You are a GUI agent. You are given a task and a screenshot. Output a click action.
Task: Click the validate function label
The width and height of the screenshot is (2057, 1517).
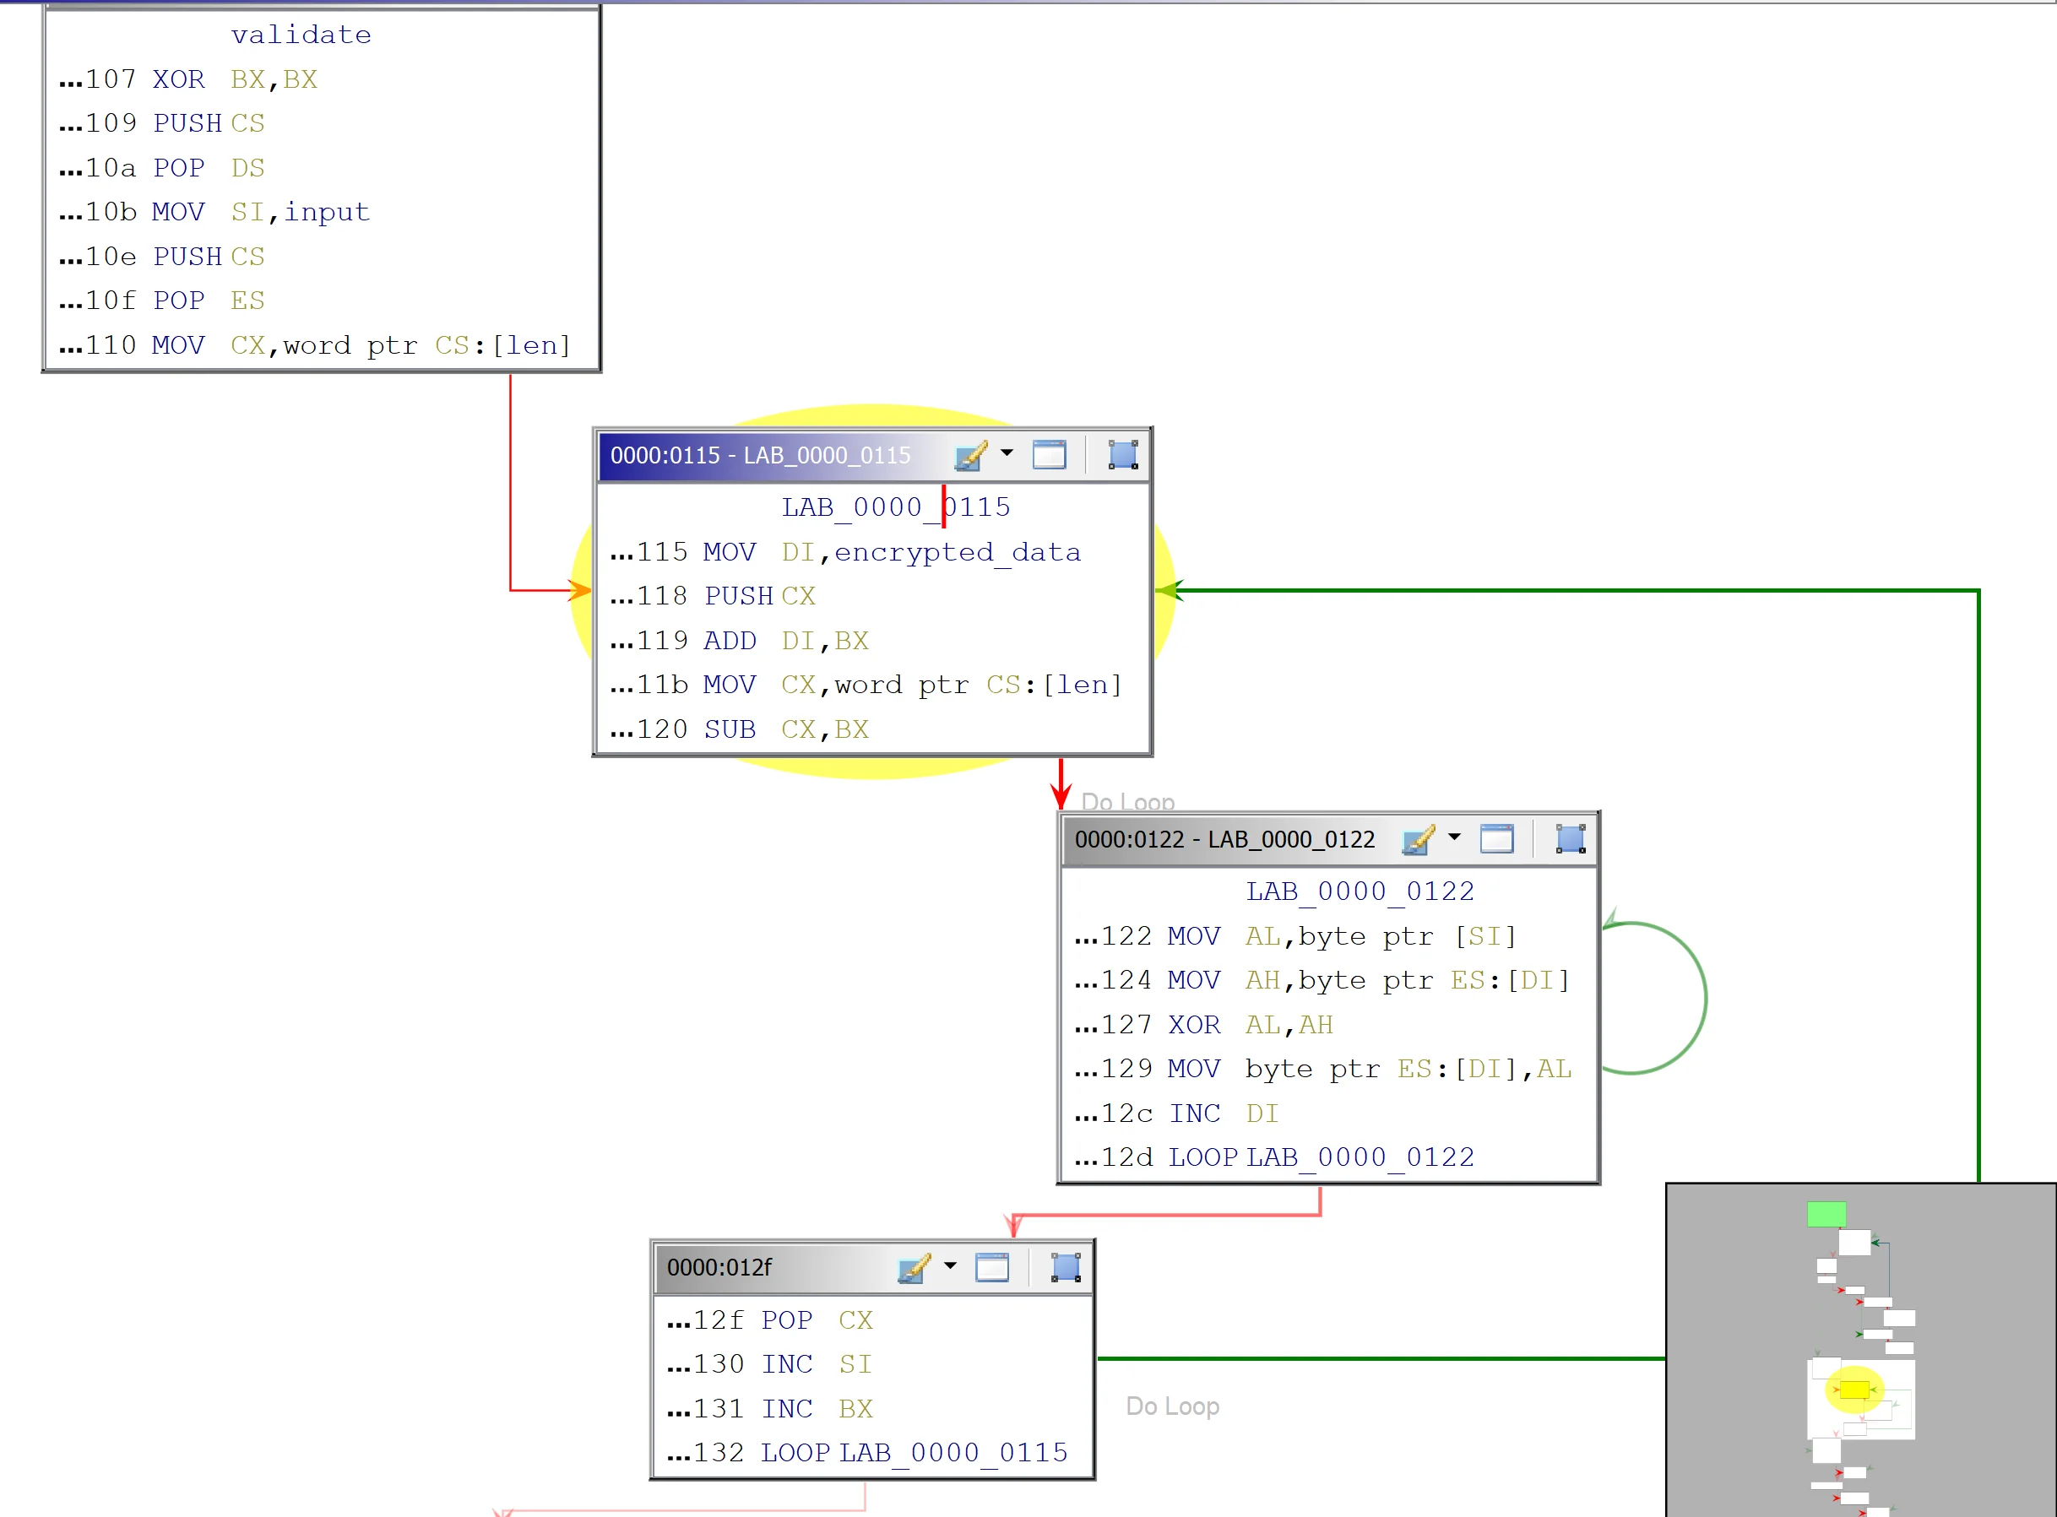301,35
